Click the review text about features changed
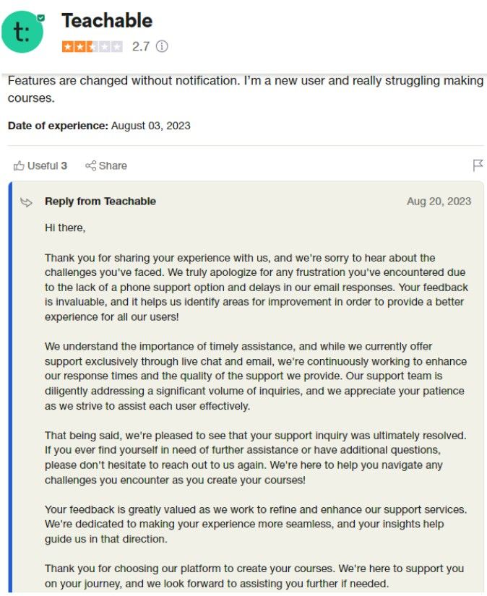The width and height of the screenshot is (487, 596). click(x=244, y=89)
